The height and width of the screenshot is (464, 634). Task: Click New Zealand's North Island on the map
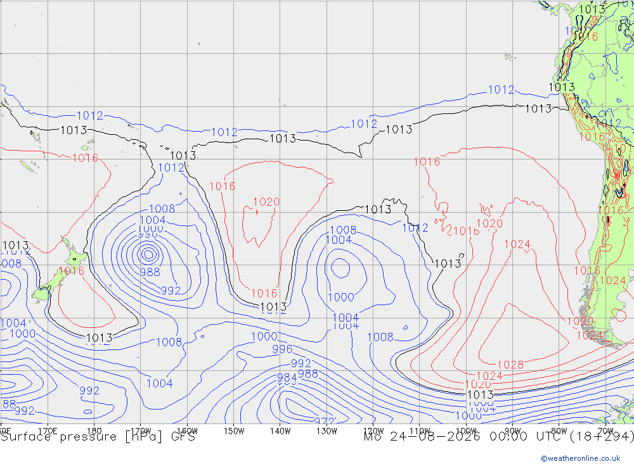(x=74, y=257)
